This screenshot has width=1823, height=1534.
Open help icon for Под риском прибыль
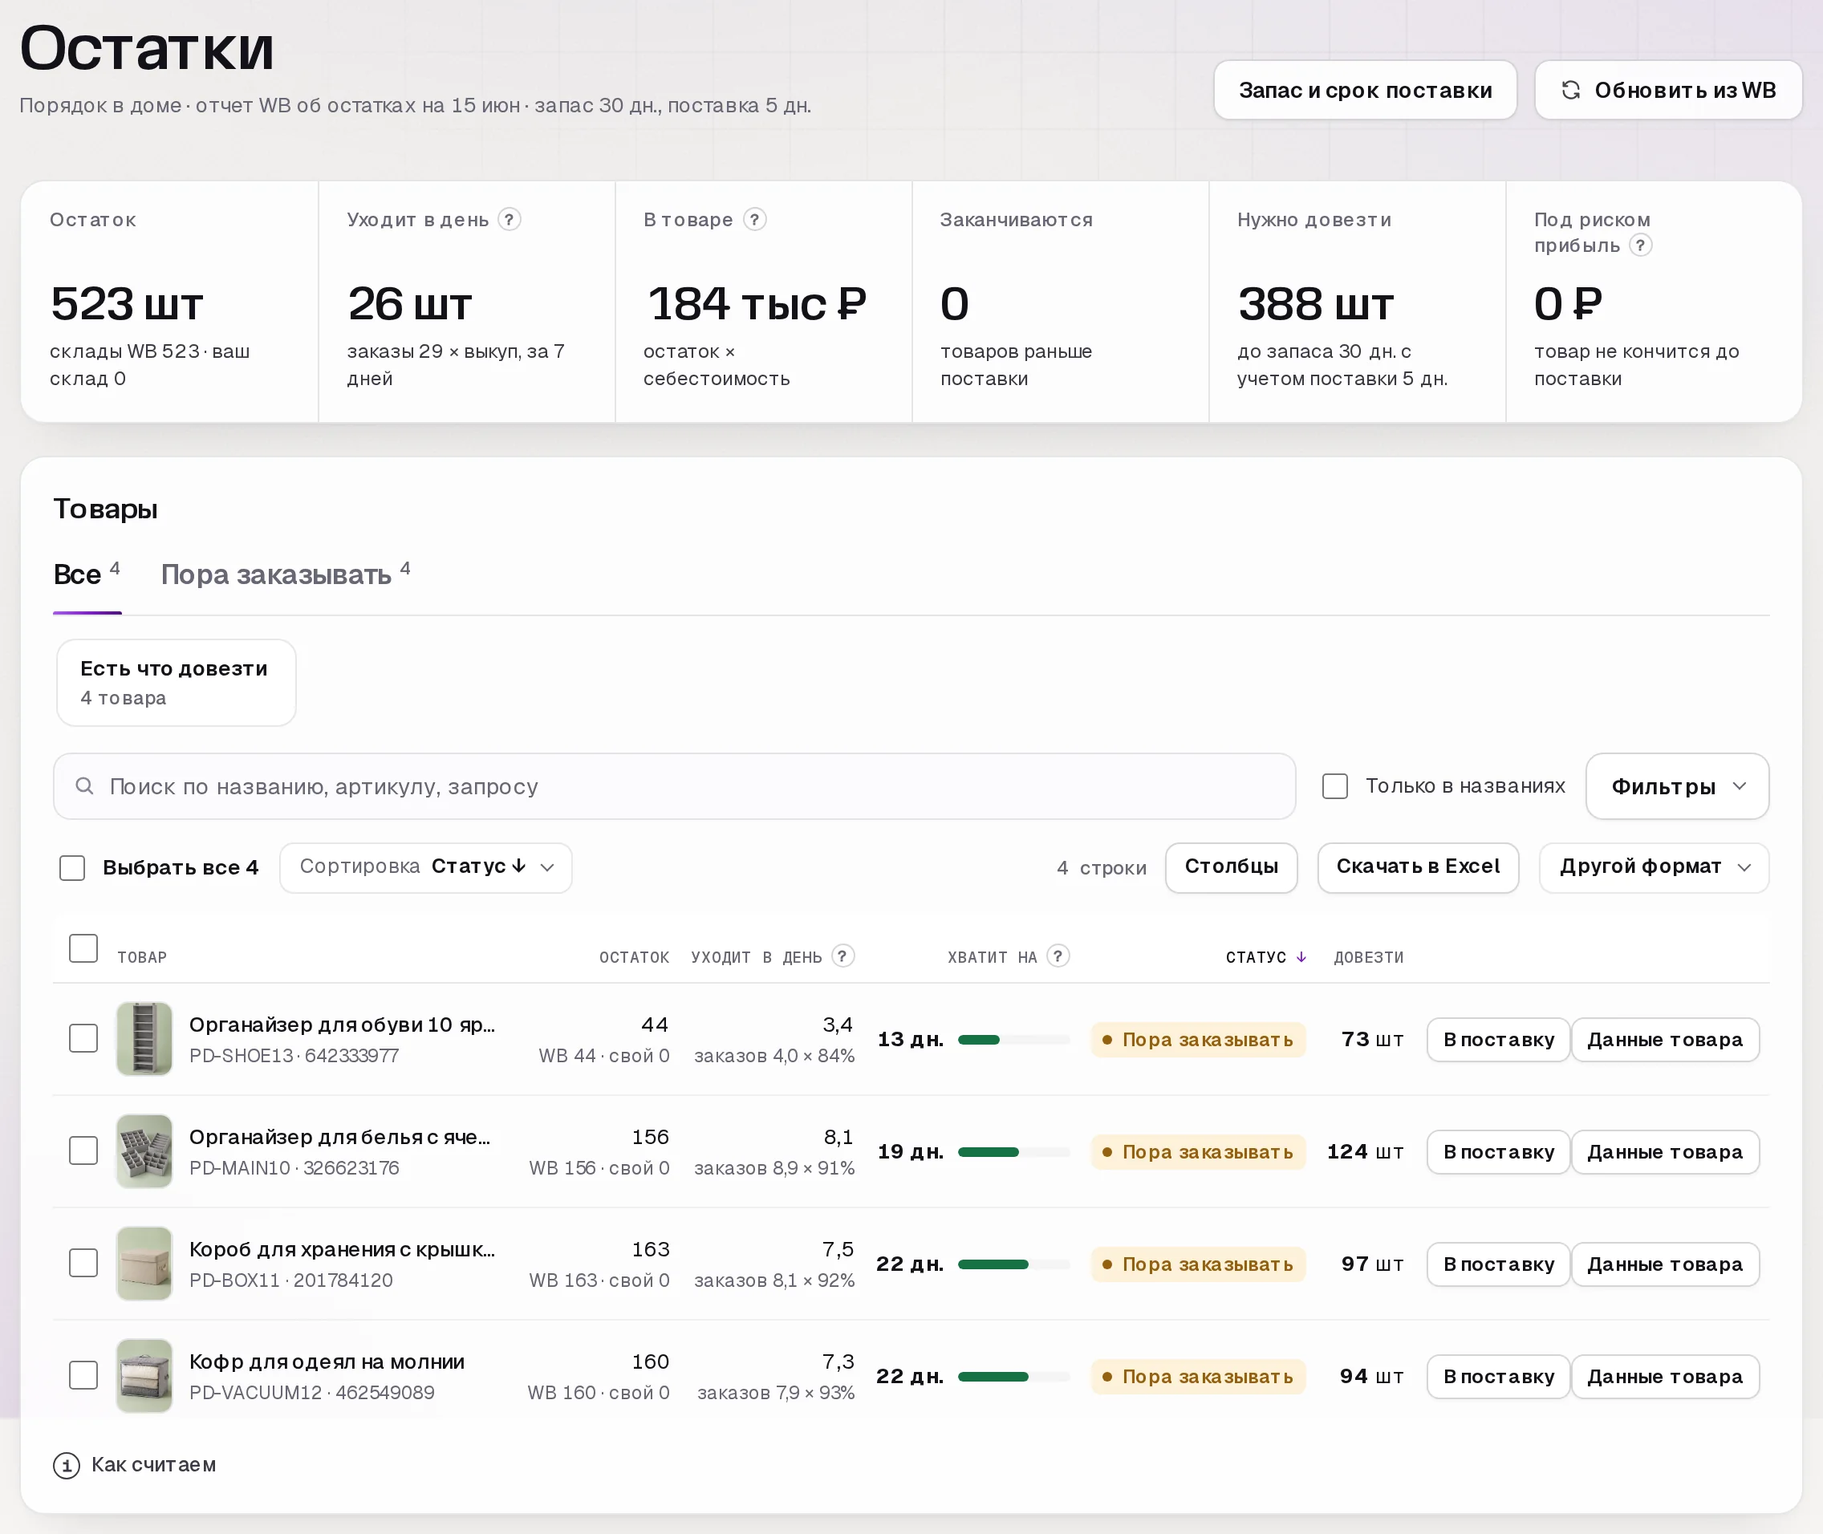(1639, 246)
